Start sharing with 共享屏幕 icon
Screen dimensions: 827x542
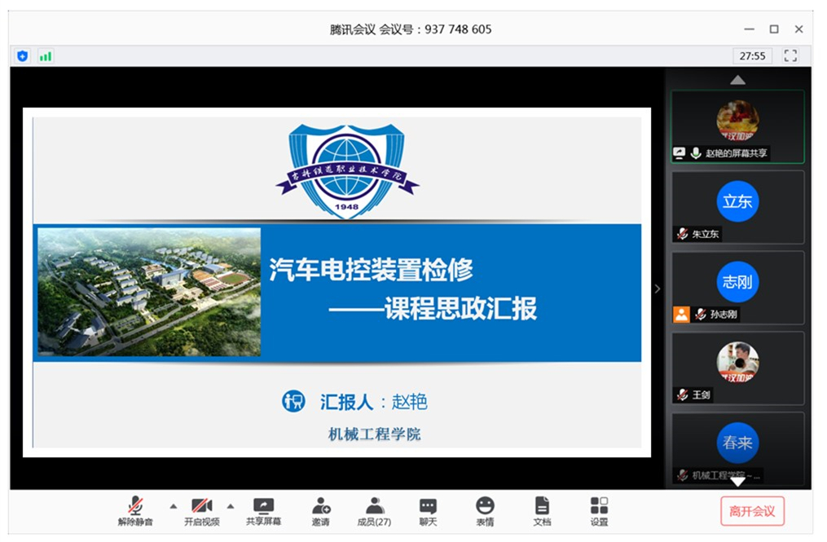(263, 510)
